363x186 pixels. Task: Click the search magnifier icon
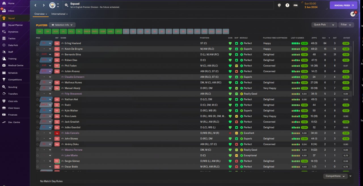[x=66, y=5]
